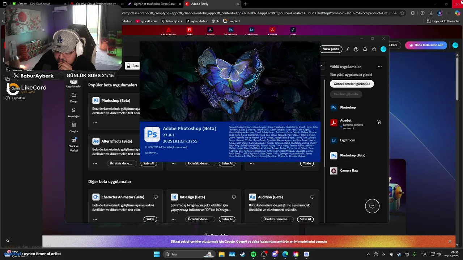Click Tümünü güncelle button
The width and height of the screenshot is (463, 260).
[x=346, y=94]
